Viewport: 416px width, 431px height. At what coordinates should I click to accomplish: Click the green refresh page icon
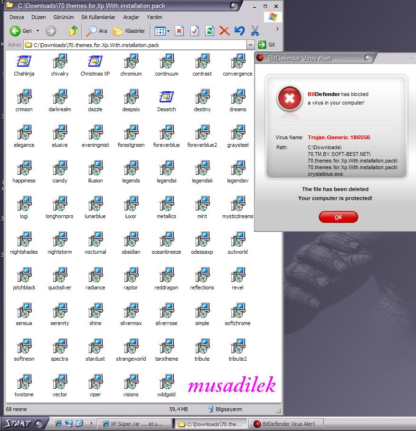[209, 31]
